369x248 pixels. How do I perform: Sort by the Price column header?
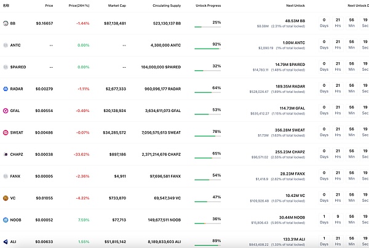[x=53, y=6]
